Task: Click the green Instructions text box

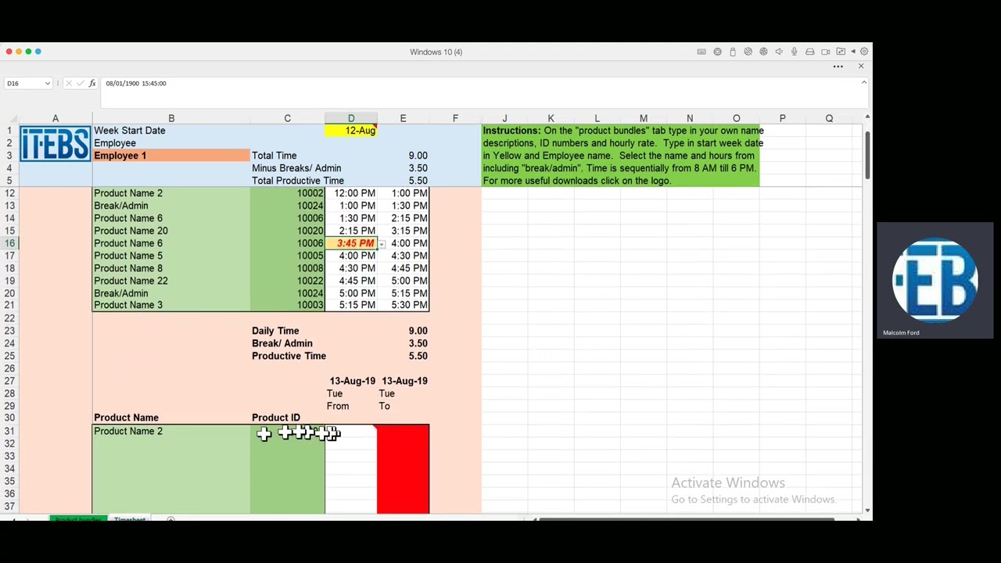Action: pyautogui.click(x=620, y=156)
